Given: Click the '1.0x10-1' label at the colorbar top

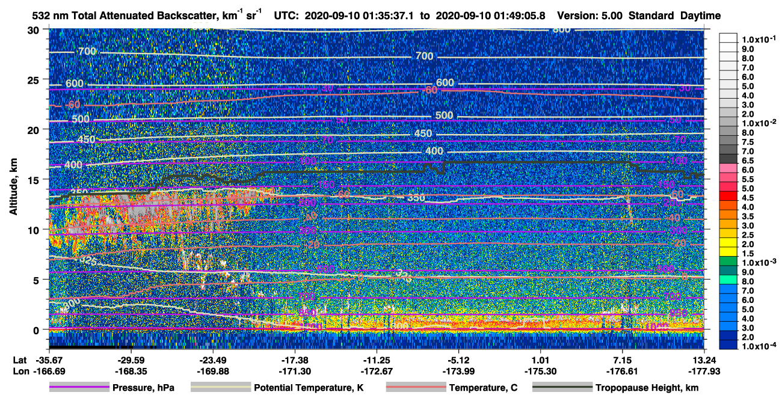Looking at the screenshot, I should [760, 39].
